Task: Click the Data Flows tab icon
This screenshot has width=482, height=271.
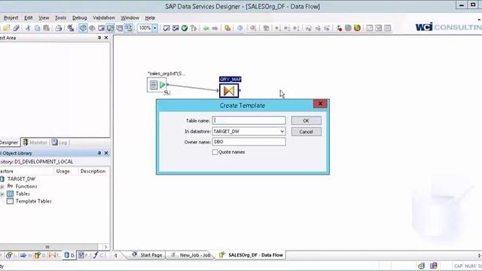Action: [x=38, y=255]
